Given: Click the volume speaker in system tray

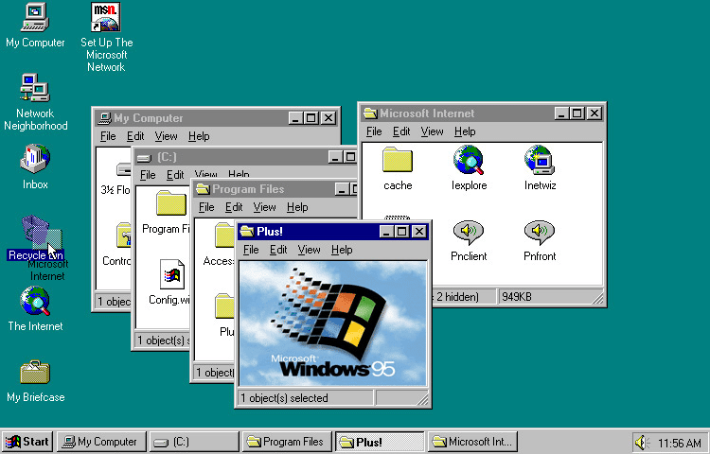Looking at the screenshot, I should [642, 443].
